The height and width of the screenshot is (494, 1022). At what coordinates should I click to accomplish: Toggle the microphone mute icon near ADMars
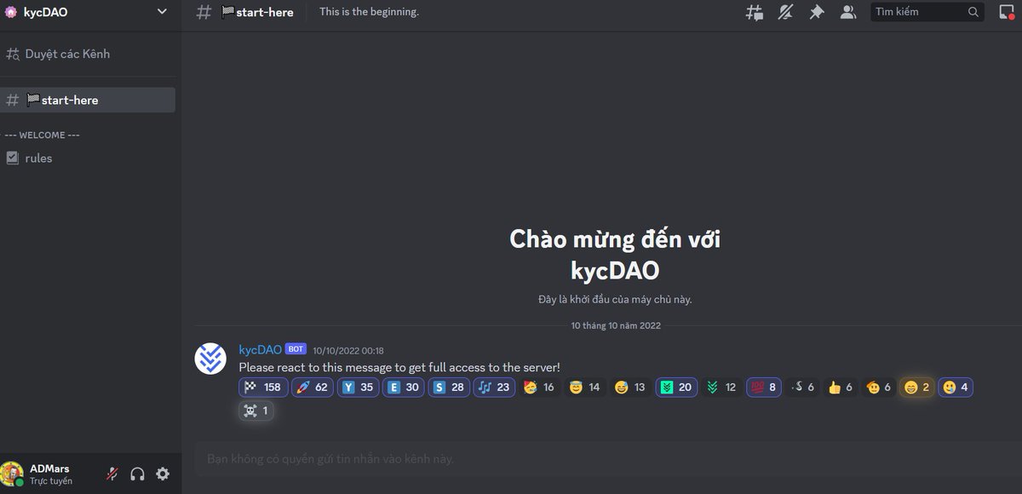tap(112, 474)
